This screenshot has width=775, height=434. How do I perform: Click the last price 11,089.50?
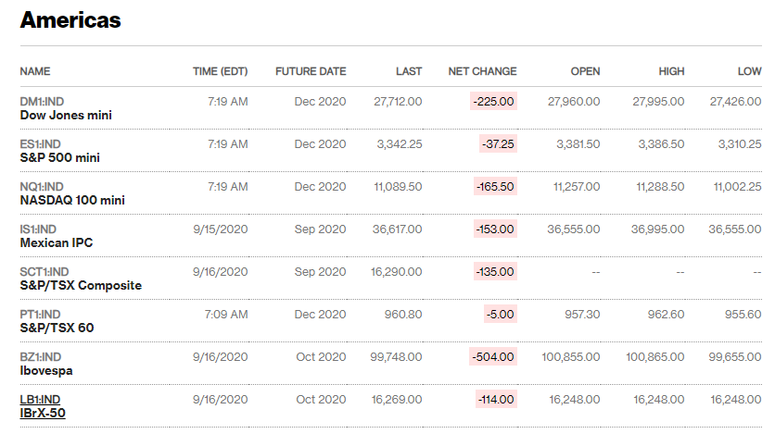398,187
